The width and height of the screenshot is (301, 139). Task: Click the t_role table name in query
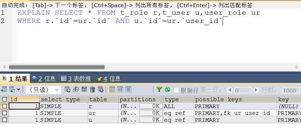coord(134,13)
